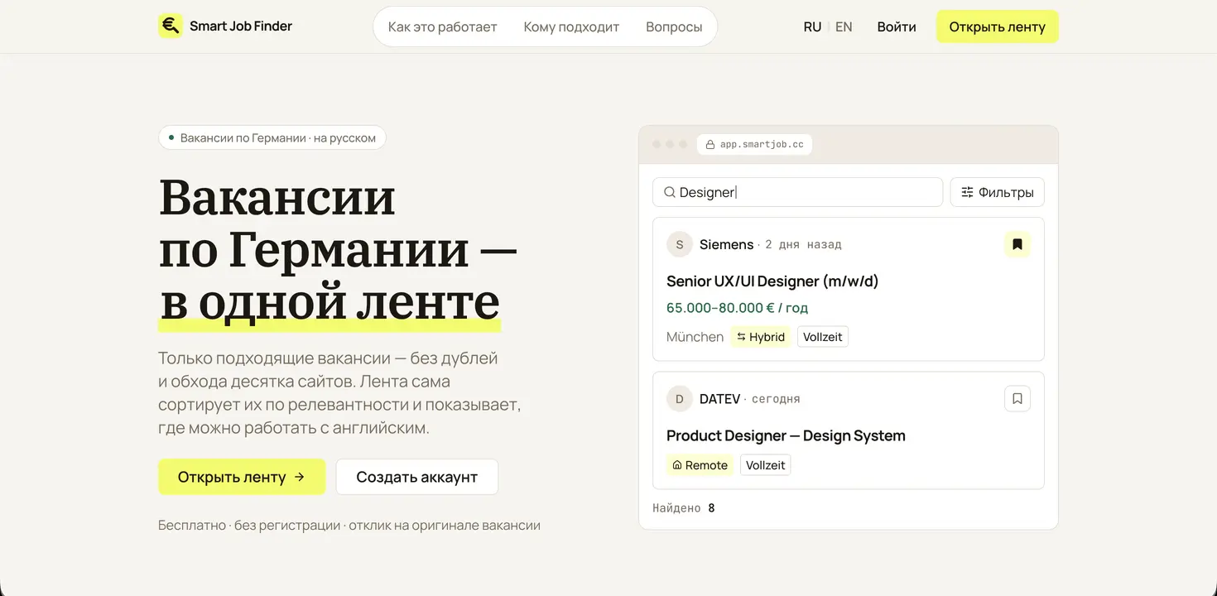Click the 'Hybrid' tag
This screenshot has height=596, width=1217.
pyautogui.click(x=760, y=337)
